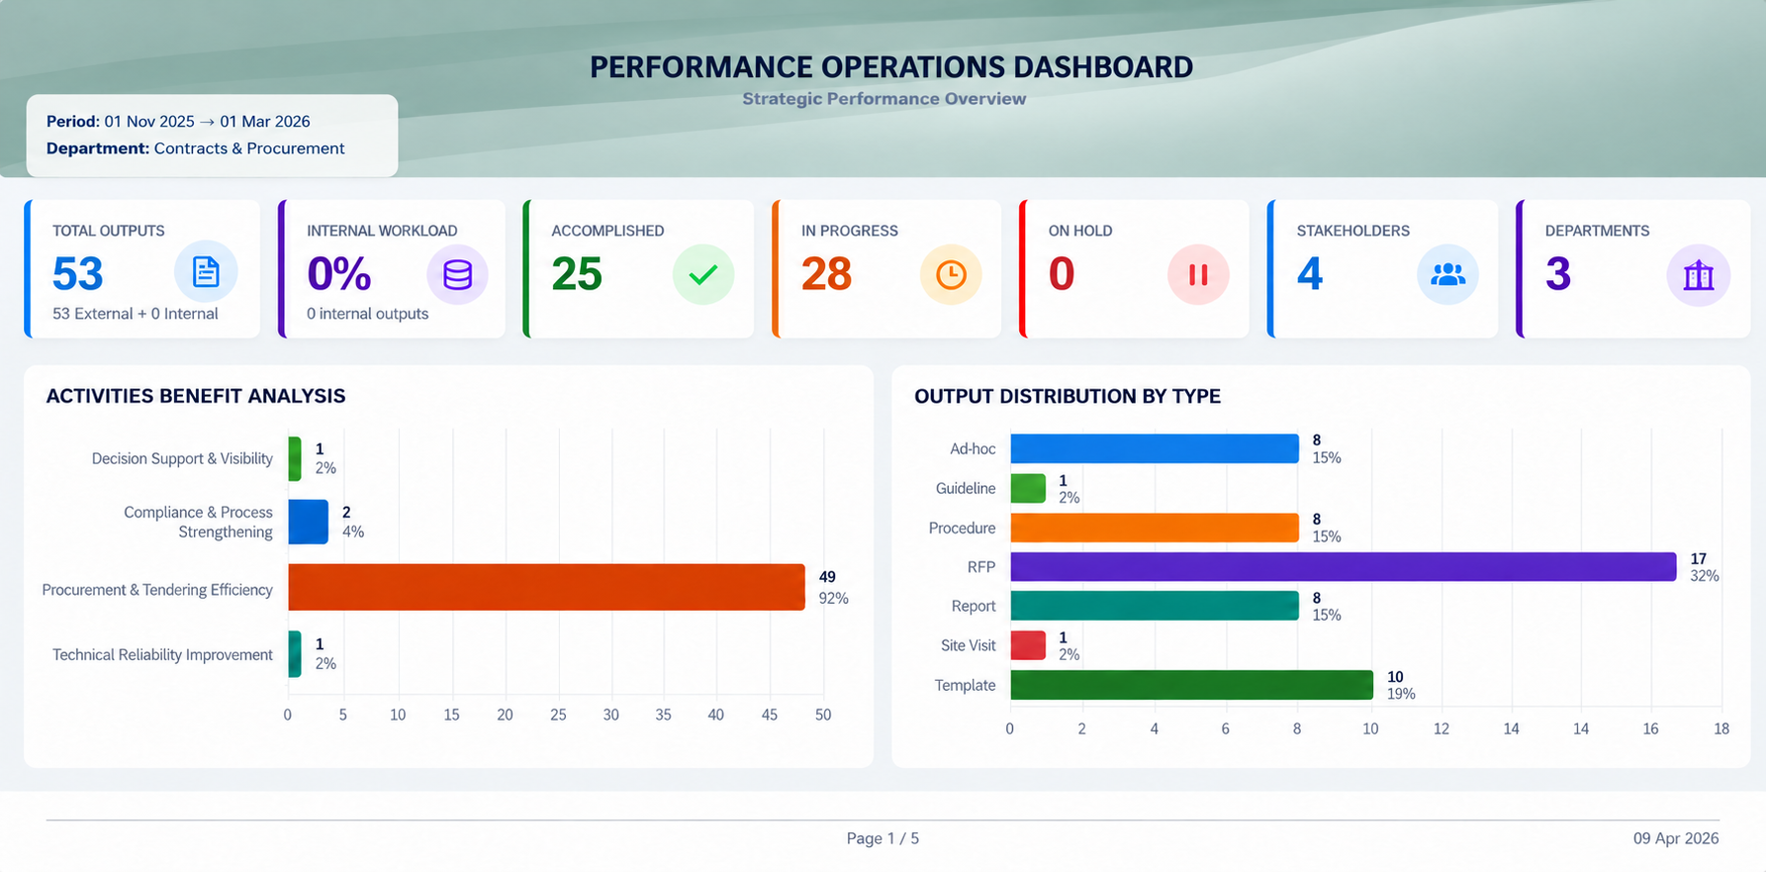Screen dimensions: 1766x872
Task: Click the Internal Workload 0% value
Action: [339, 274]
